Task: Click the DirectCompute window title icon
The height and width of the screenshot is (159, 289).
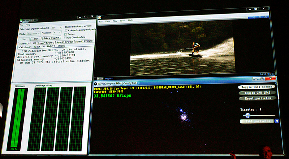Action: (x=95, y=84)
